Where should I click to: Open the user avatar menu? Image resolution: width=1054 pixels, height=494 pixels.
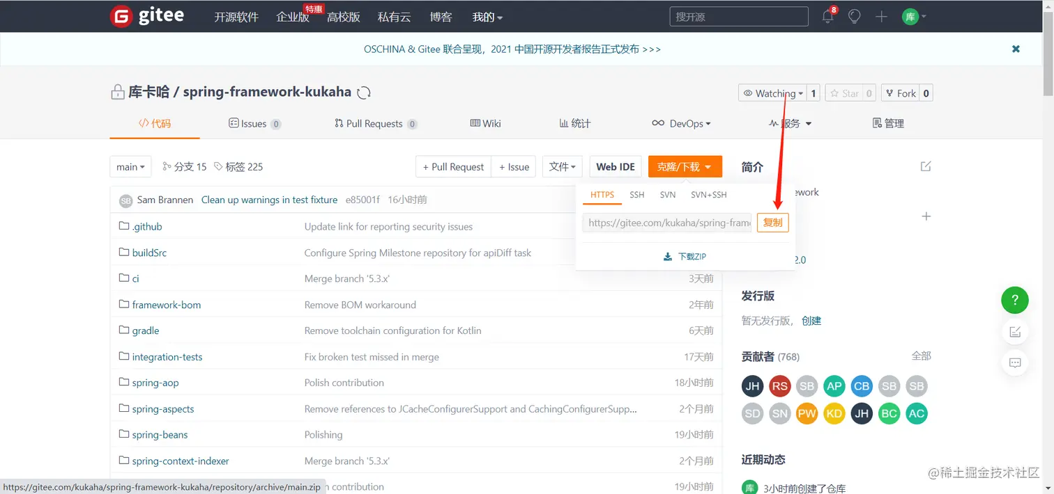914,16
